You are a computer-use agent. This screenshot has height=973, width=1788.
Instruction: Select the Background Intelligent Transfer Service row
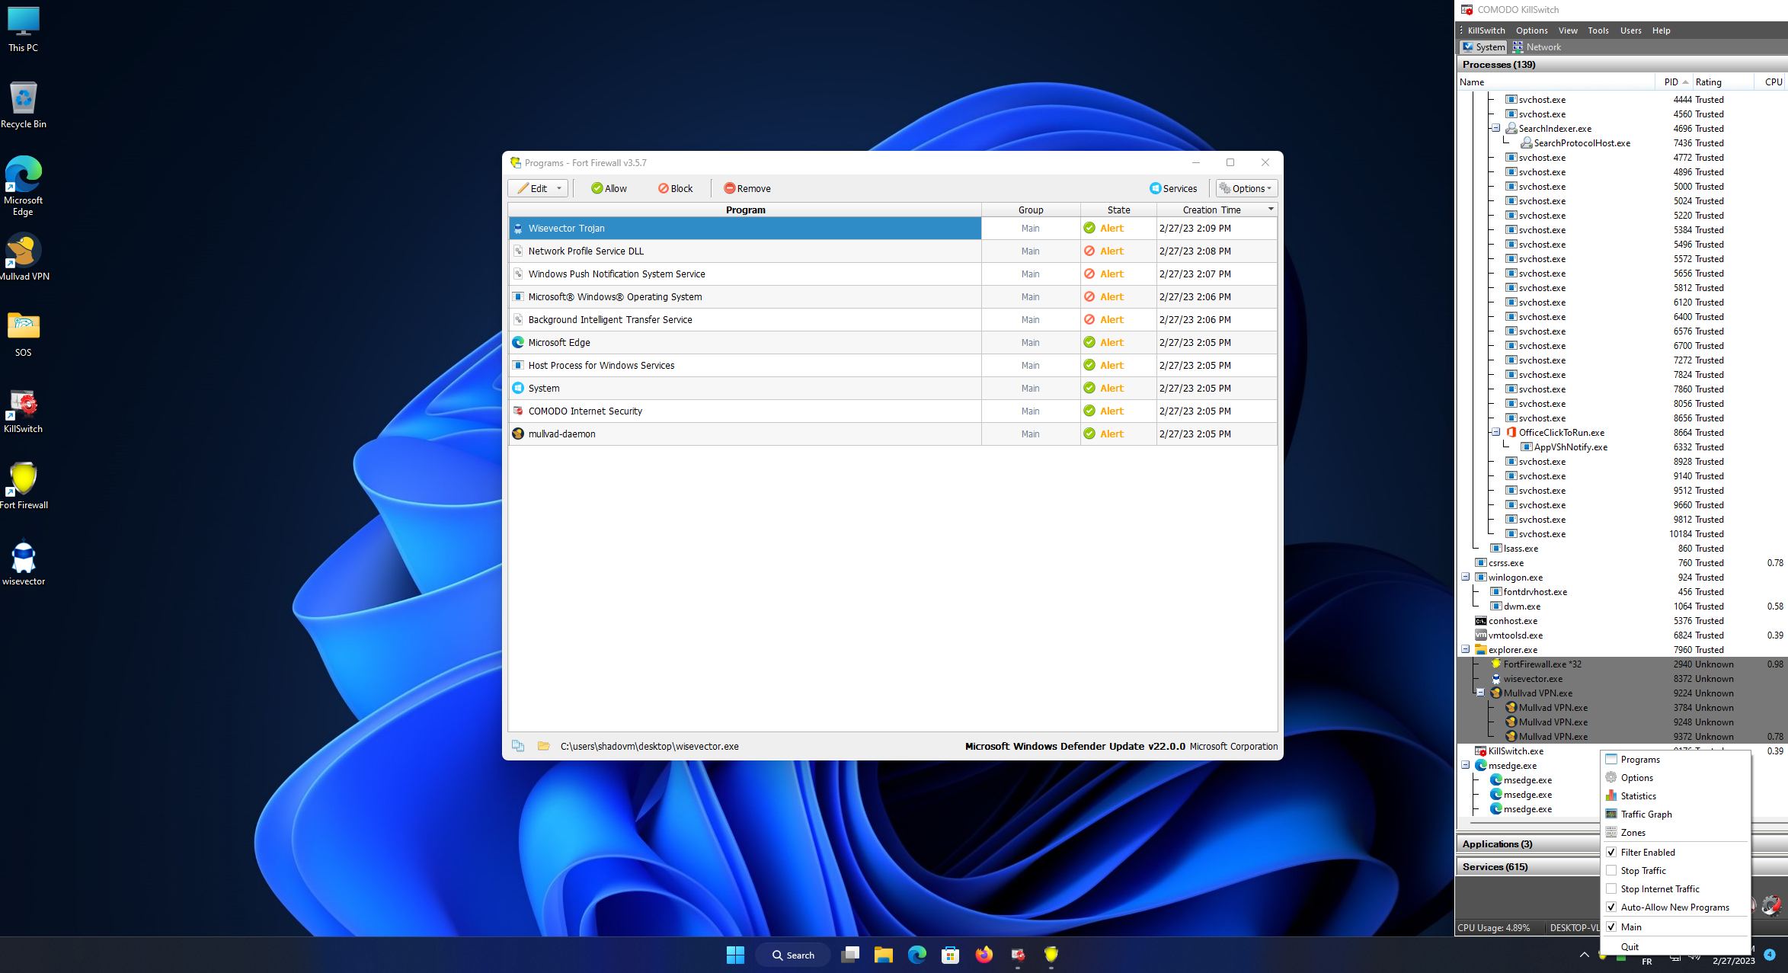point(893,319)
